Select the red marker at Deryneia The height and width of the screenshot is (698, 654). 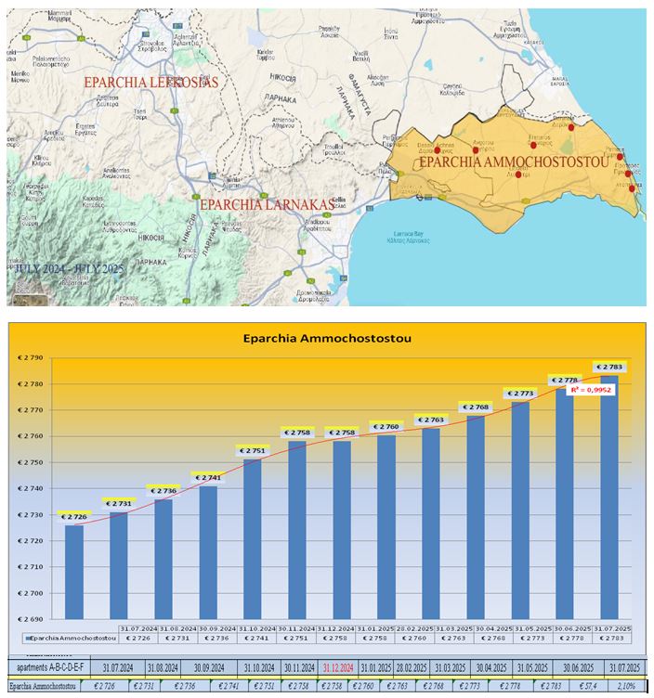571,127
